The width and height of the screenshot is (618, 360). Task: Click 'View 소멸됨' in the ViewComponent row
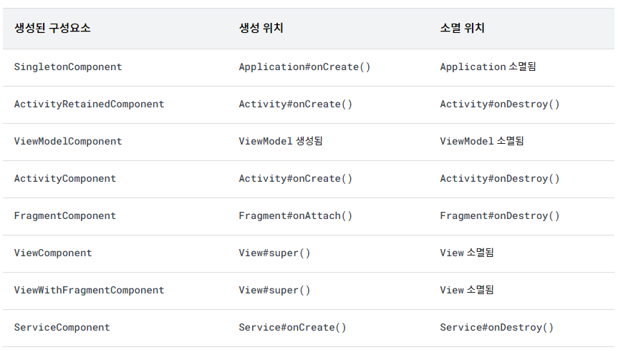coord(467,253)
